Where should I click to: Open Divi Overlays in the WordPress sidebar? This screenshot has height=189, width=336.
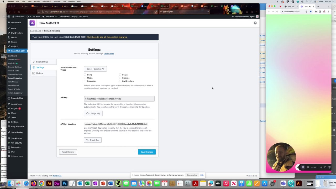[x=17, y=33]
